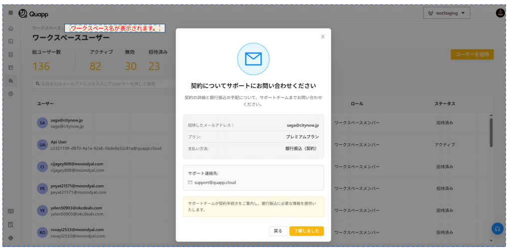The image size is (508, 250).
Task: Close the contact support dialog
Action: tap(322, 36)
